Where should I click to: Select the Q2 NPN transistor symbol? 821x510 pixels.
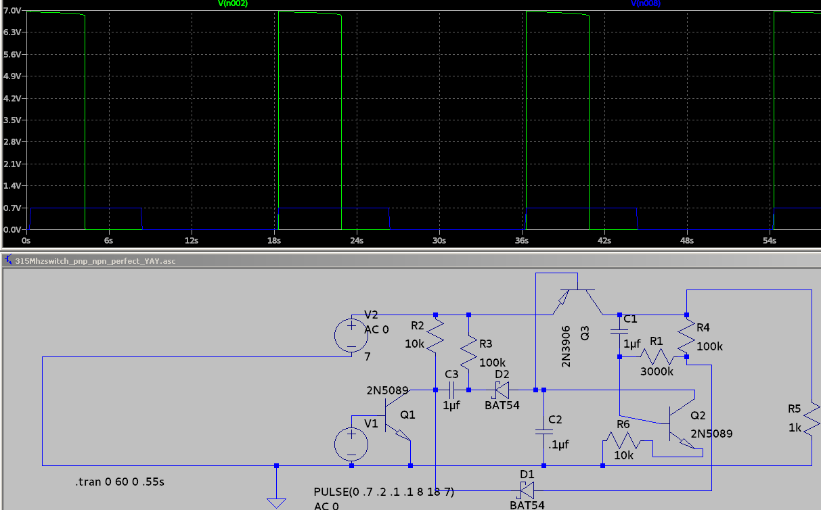(678, 426)
